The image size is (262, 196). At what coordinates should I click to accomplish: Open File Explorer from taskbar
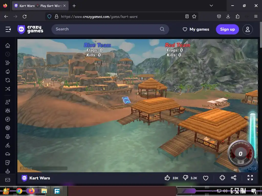(x=44, y=191)
